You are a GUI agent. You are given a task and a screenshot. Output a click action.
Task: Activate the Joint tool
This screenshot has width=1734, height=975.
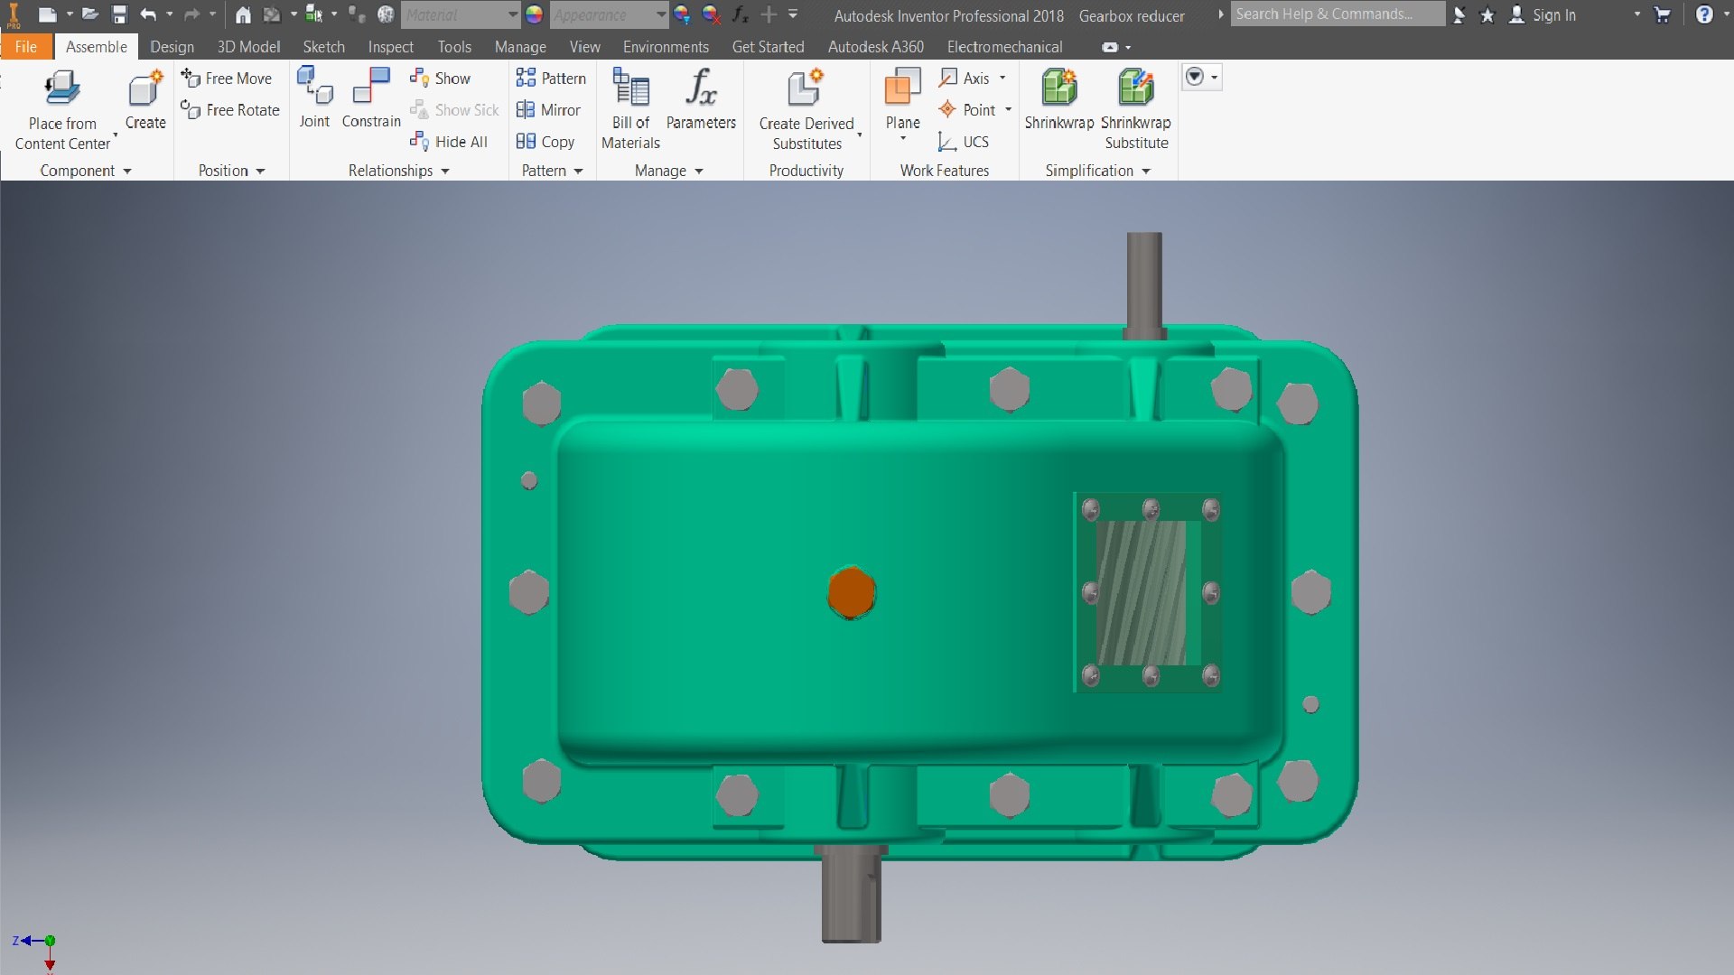(x=314, y=98)
